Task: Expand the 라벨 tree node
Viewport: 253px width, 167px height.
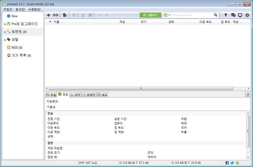Action: pyautogui.click(x=5, y=40)
